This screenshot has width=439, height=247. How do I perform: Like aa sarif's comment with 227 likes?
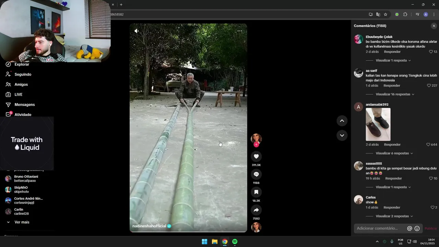click(429, 86)
